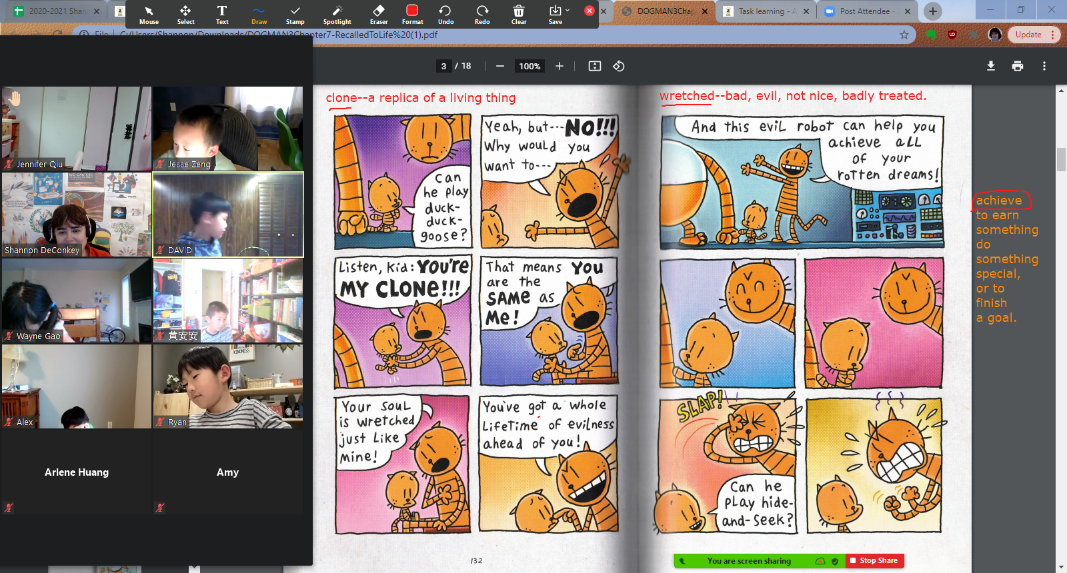Select Jennifer Qiu's video tile
The image size is (1067, 573).
tap(77, 129)
